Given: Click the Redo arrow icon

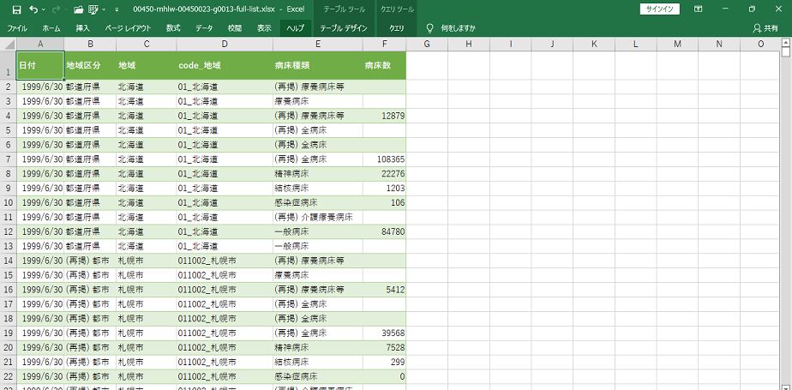Looking at the screenshot, I should coord(57,9).
